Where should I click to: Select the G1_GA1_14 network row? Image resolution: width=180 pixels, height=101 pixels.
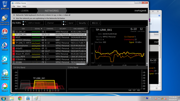49,32
